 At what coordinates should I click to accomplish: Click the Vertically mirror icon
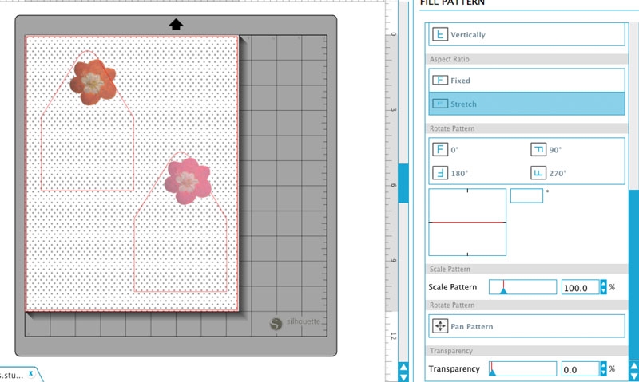pyautogui.click(x=440, y=34)
